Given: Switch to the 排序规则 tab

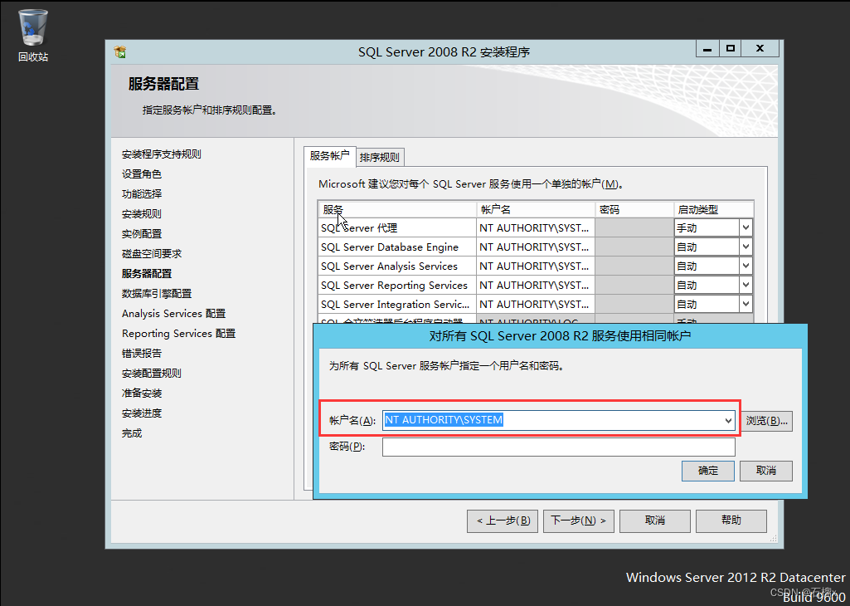Looking at the screenshot, I should [x=380, y=158].
